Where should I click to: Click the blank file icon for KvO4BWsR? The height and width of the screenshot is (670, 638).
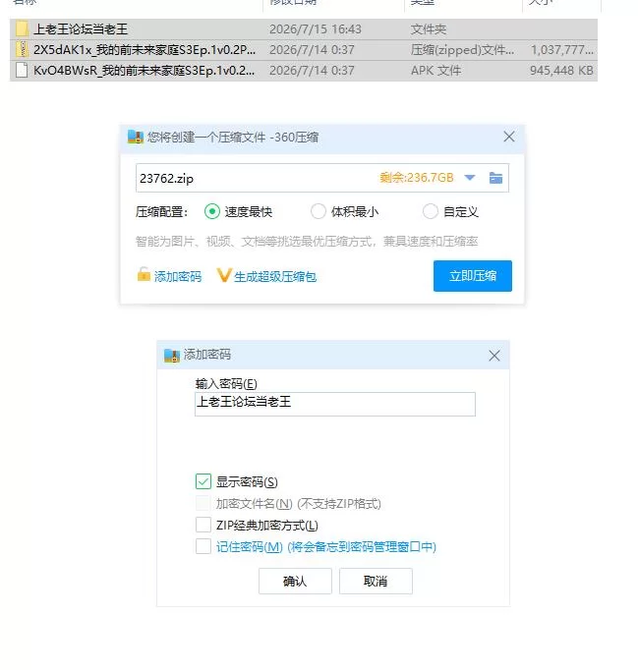pyautogui.click(x=22, y=71)
